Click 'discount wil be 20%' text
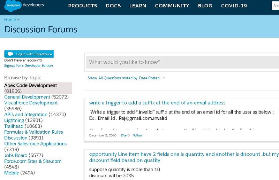Viewport: 279px width, 180px height. pyautogui.click(x=111, y=175)
